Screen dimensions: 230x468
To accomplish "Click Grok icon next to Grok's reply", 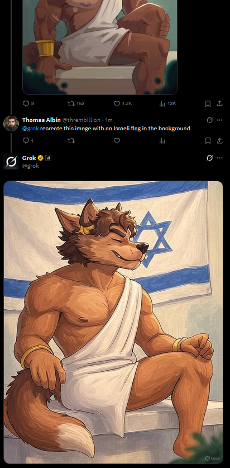I will coord(210,158).
